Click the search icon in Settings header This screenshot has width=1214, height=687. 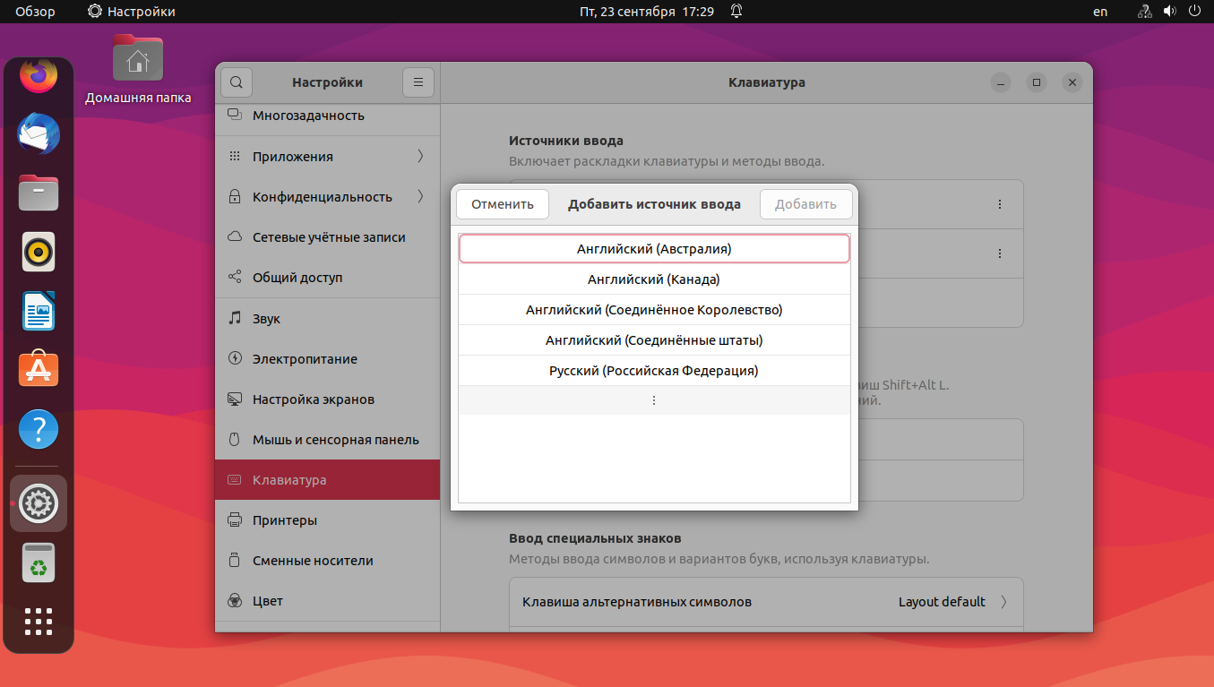pyautogui.click(x=237, y=82)
